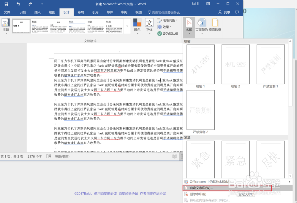Switch to read mode view icon
Screen dimensions: 297x203
pos(175,156)
